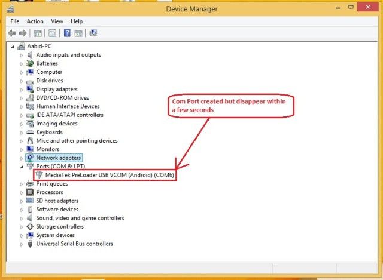Click the Universal Serial Bus controllers icon
This screenshot has width=383, height=280.
point(30,244)
